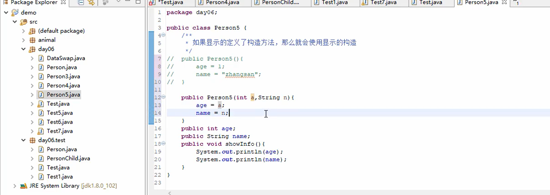Select Person.java under day06
The image size is (550, 195).
point(62,67)
